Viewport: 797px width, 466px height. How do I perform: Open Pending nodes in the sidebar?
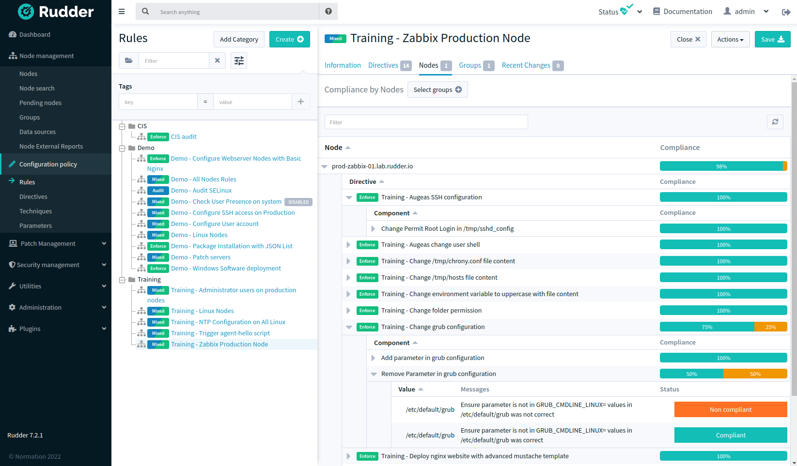point(40,103)
